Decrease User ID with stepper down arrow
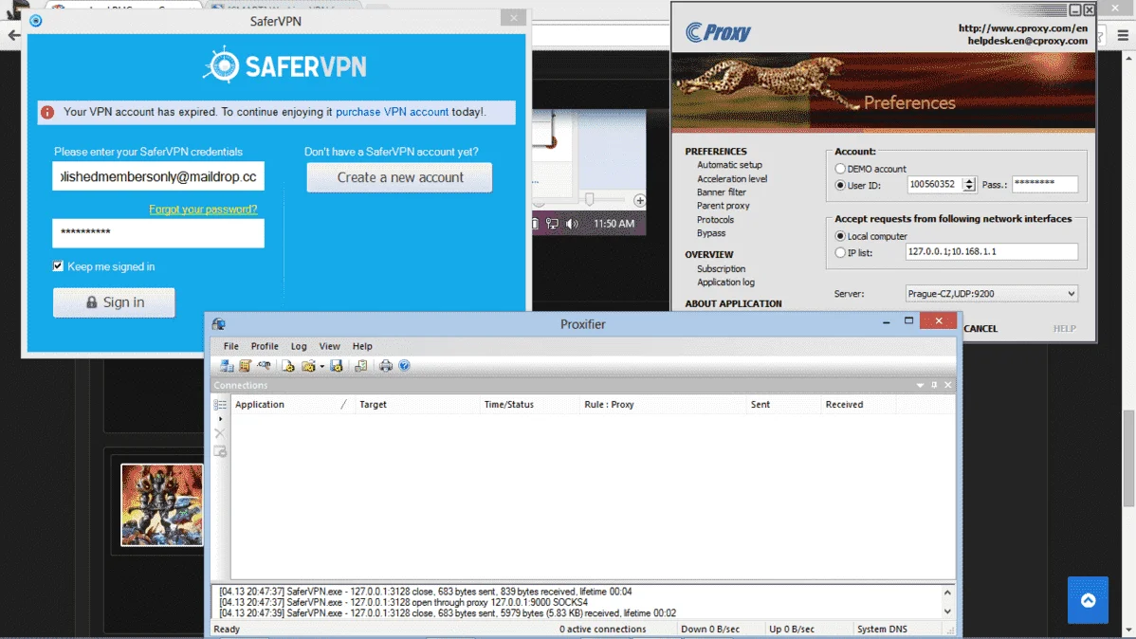Screen dimensions: 1136x639 [x=969, y=189]
